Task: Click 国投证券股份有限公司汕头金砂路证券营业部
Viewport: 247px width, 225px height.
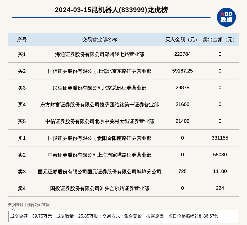Action: click(x=100, y=188)
